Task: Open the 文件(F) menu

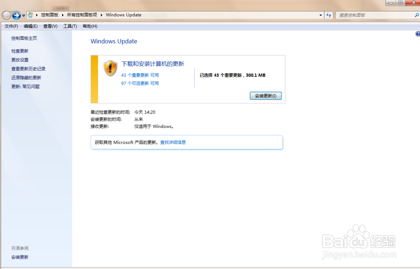Action: coord(11,26)
